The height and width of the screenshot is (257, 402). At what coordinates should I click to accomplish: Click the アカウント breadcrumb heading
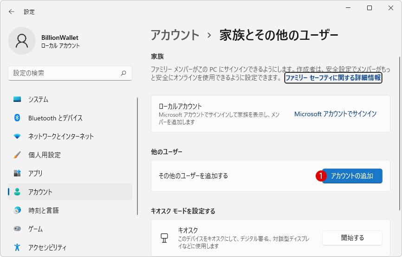(175, 35)
